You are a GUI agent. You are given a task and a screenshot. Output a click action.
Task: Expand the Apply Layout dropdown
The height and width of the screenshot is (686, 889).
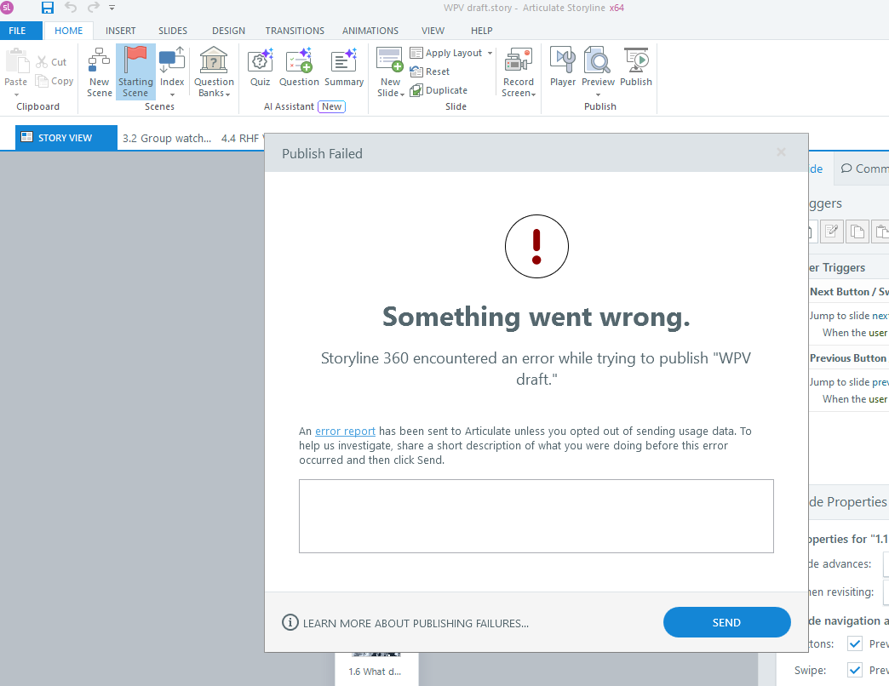(x=490, y=53)
